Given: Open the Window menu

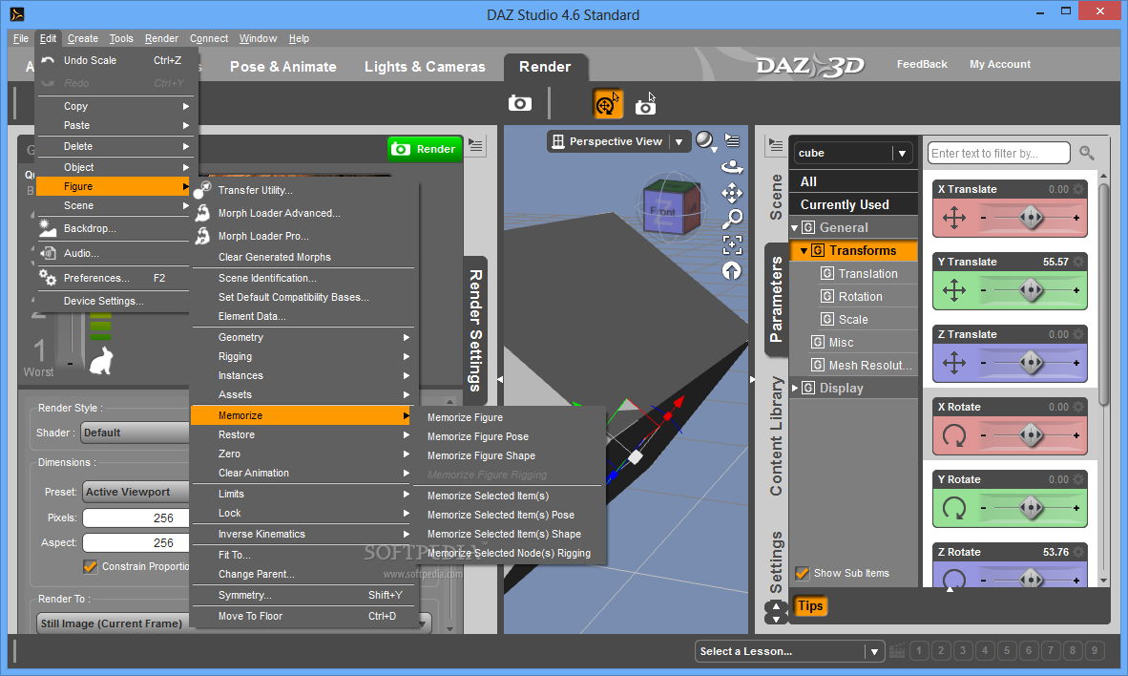Looking at the screenshot, I should [x=258, y=39].
